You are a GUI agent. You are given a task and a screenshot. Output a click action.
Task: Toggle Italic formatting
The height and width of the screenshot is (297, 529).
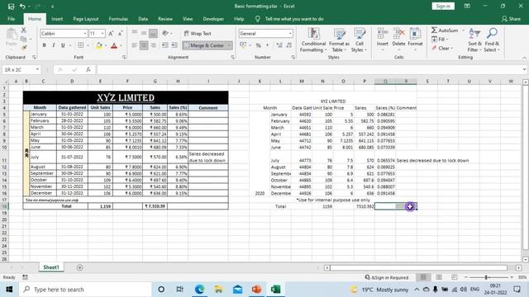pyautogui.click(x=53, y=45)
